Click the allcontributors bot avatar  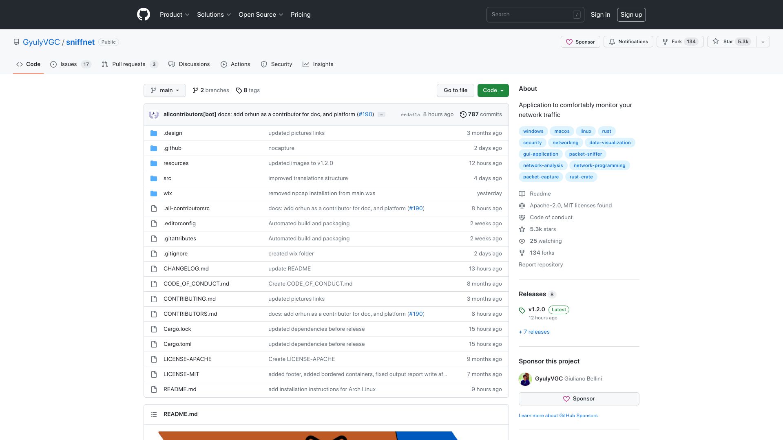click(154, 114)
